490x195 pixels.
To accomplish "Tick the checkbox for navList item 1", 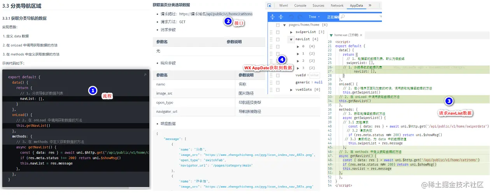I will 278,53.
